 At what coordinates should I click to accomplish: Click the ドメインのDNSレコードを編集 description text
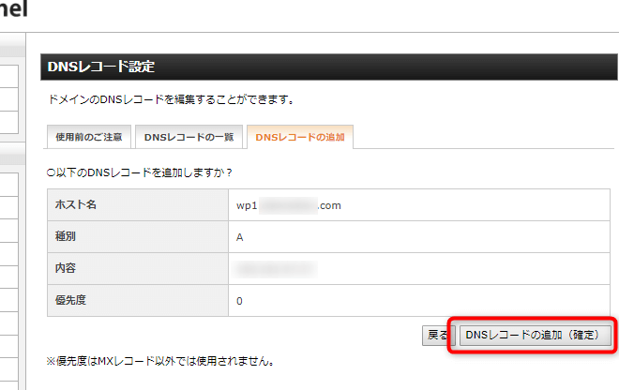click(x=169, y=98)
